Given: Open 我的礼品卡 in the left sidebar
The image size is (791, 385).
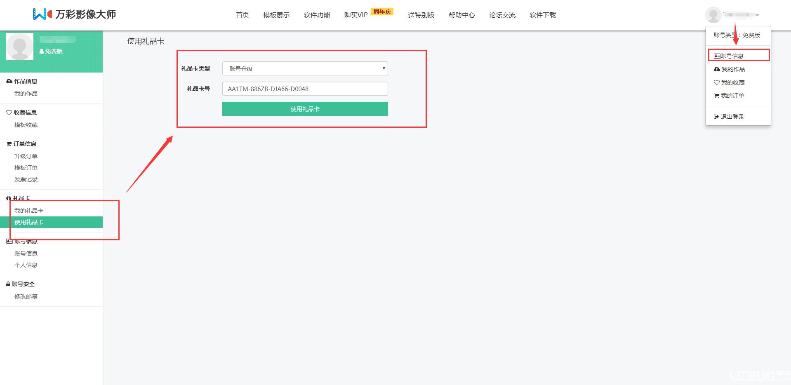Looking at the screenshot, I should 29,211.
